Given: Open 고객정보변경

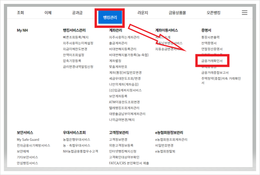Looking at the screenshot, I should (x=118, y=140).
